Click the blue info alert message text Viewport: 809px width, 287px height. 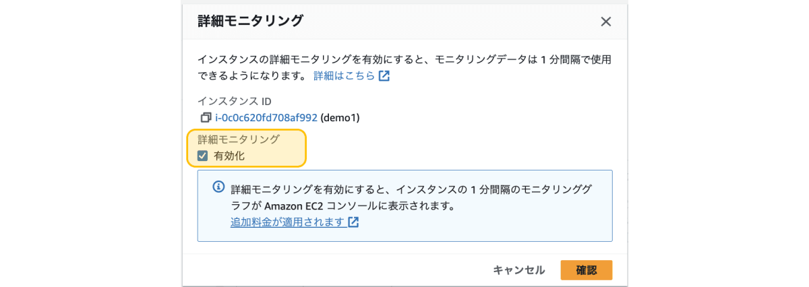click(413, 196)
